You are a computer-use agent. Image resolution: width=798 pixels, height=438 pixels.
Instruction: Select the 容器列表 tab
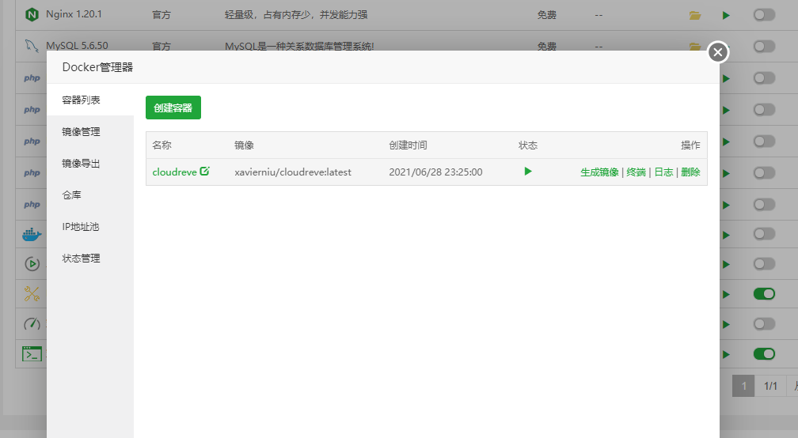pos(90,100)
